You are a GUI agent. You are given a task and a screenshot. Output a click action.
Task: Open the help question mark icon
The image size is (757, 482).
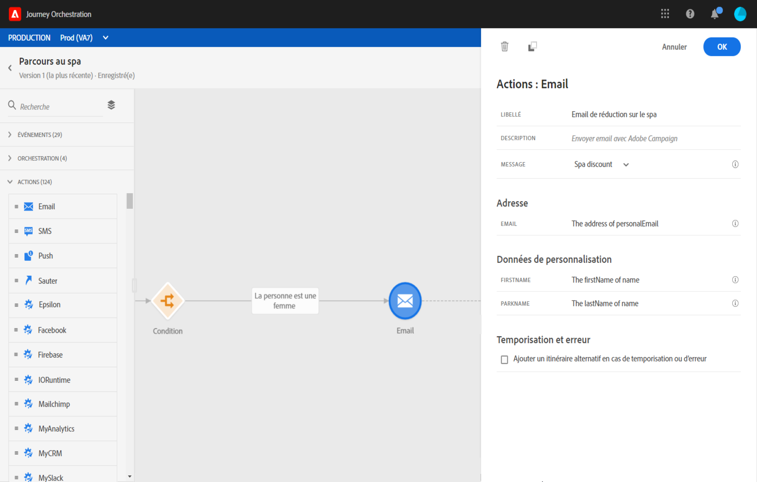click(690, 14)
